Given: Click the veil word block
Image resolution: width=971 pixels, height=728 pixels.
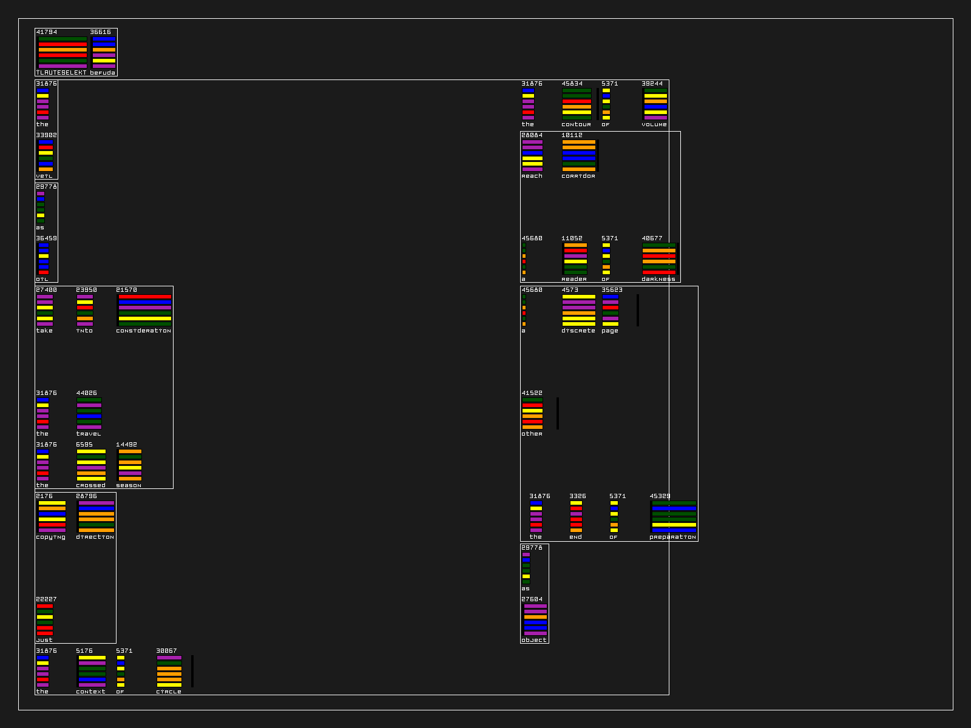Looking at the screenshot, I should [x=46, y=156].
